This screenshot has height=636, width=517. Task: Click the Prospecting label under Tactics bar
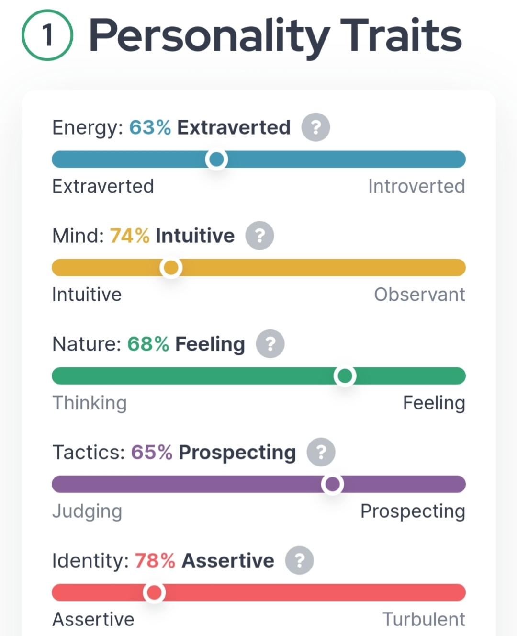[x=413, y=511]
